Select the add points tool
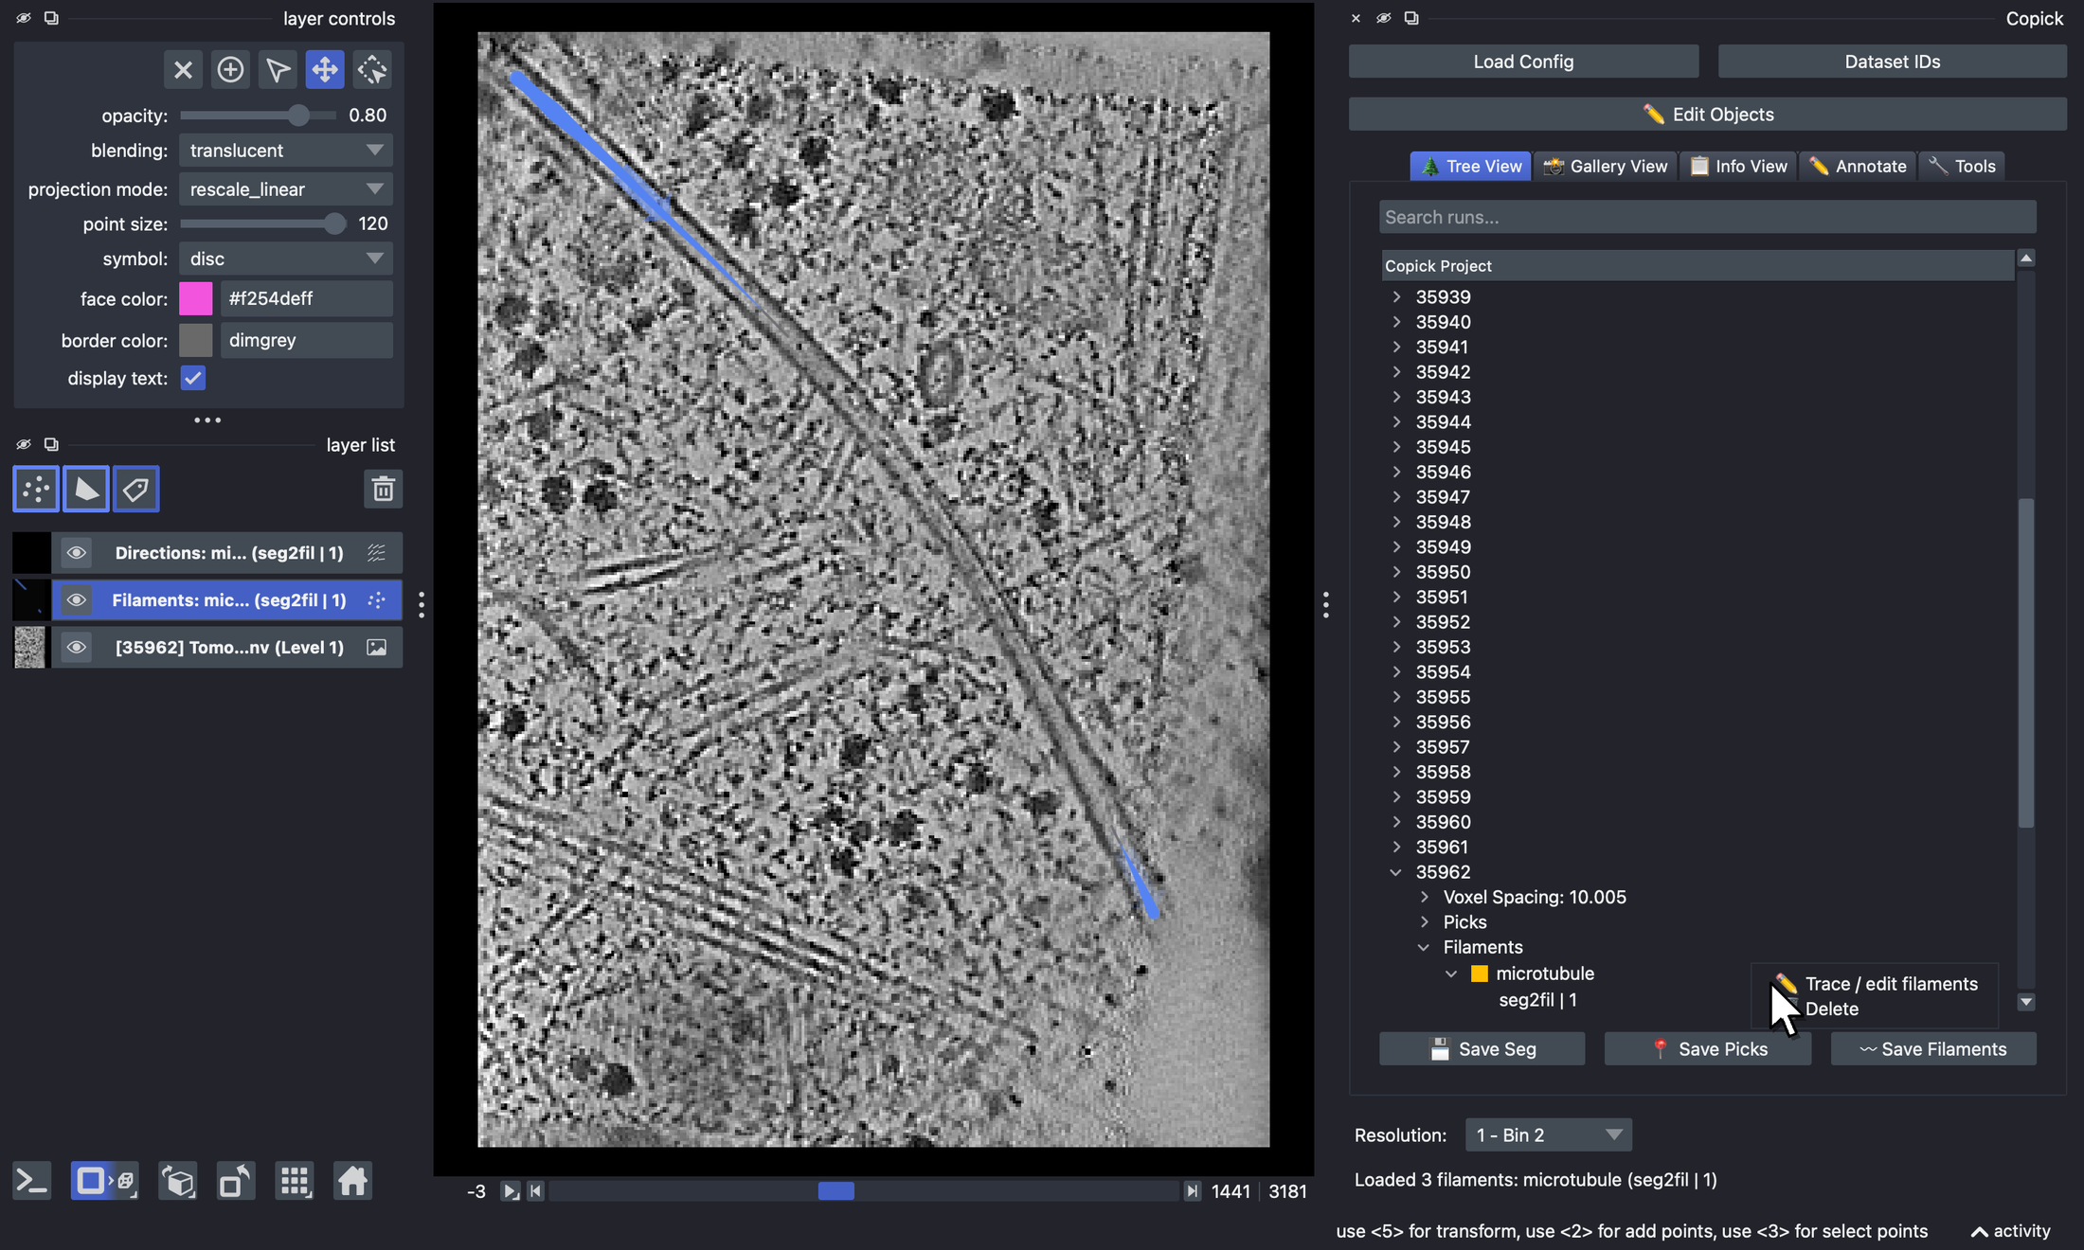Screen dimensions: 2084x1250 pyautogui.click(x=230, y=69)
